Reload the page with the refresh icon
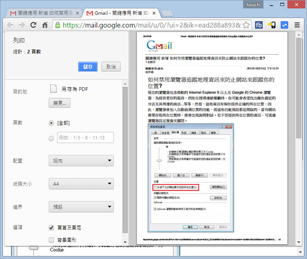 [34, 25]
